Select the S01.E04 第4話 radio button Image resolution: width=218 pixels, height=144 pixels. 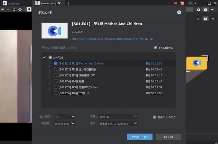(x=56, y=81)
